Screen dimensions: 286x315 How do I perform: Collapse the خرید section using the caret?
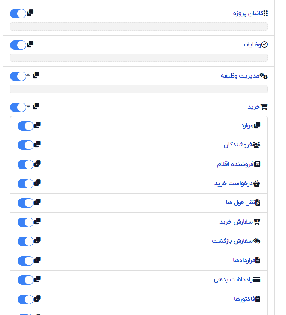pos(28,106)
